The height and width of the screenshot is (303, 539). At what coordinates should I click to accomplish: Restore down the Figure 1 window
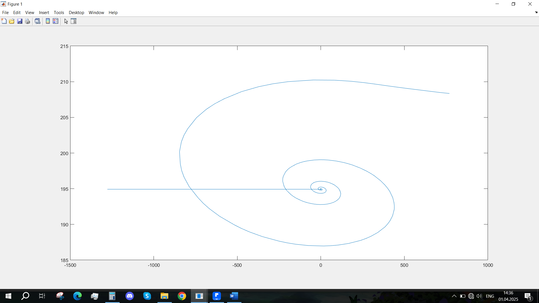[513, 4]
